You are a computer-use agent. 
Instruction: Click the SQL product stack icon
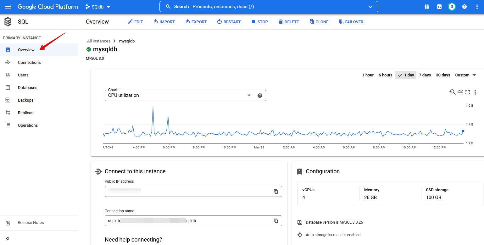8,22
